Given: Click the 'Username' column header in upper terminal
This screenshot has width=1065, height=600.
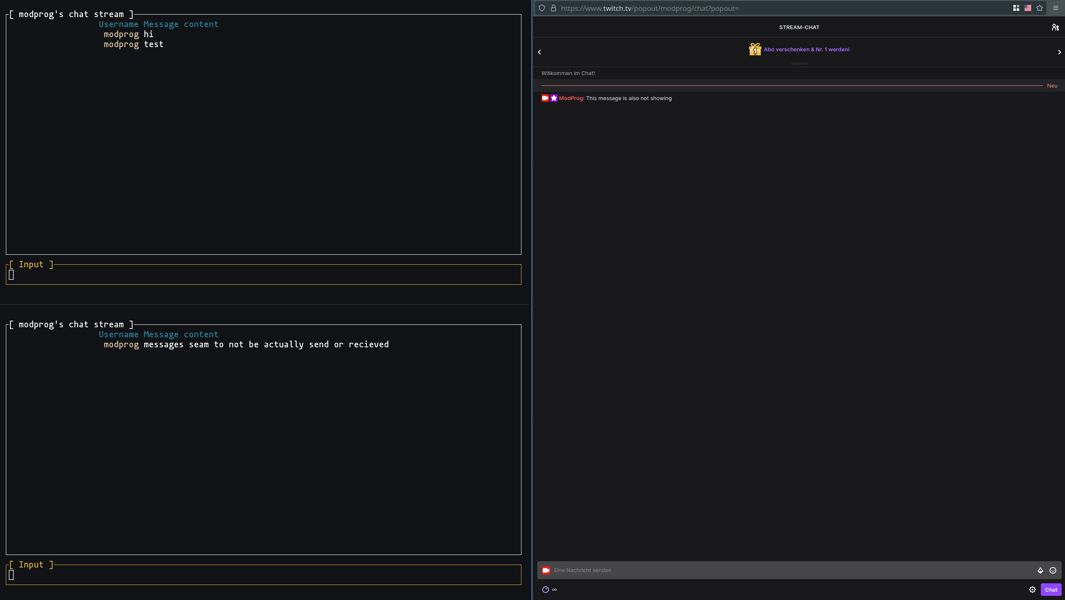Looking at the screenshot, I should tap(118, 24).
